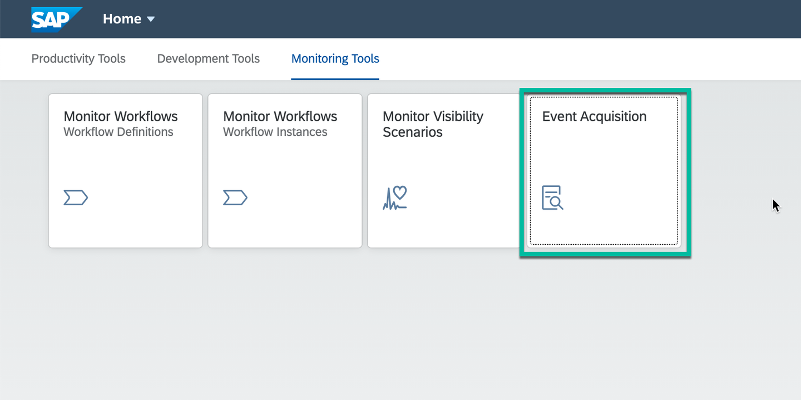This screenshot has width=801, height=400.
Task: Open Monitor Workflows Workflow Instances tile
Action: pos(285,171)
